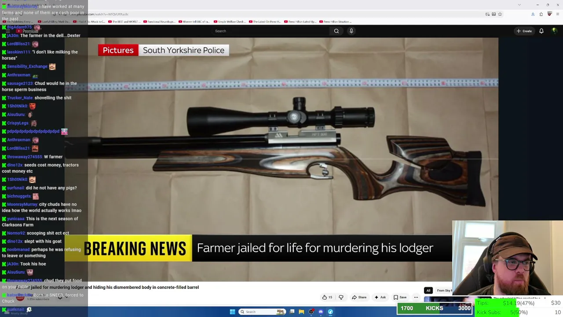Click the video title about murdered lodger
Image resolution: width=563 pixels, height=317 pixels.
pyautogui.click(x=107, y=287)
